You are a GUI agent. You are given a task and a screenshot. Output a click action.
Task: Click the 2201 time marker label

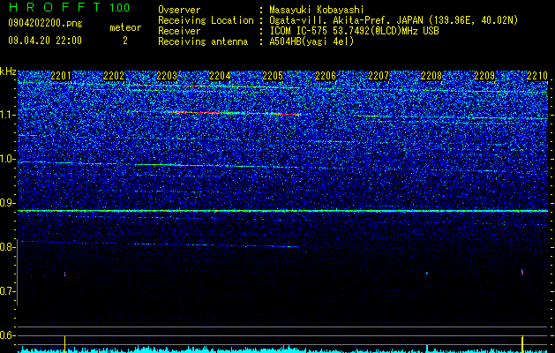[x=61, y=76]
